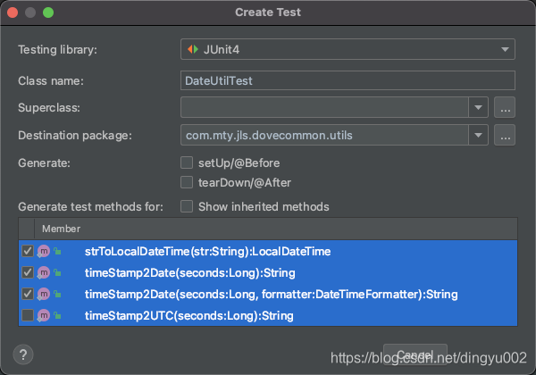Click the help question mark icon

[x=23, y=354]
